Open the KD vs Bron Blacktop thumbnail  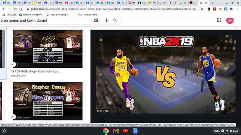(x=48, y=49)
